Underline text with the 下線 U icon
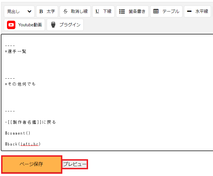The height and width of the screenshot is (176, 213). [x=103, y=11]
